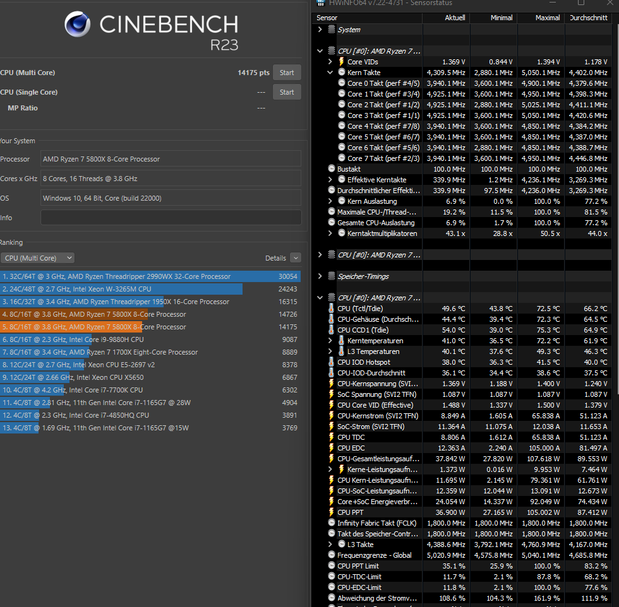Click the lightning icon beside CPU TDC
The height and width of the screenshot is (607, 619).
pyautogui.click(x=332, y=437)
